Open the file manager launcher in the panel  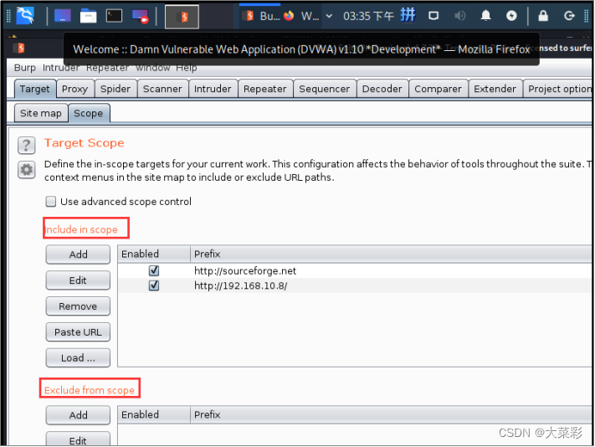(89, 16)
